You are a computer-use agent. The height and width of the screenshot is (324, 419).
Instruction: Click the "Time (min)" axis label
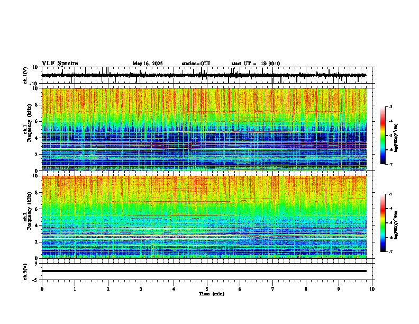click(x=212, y=294)
